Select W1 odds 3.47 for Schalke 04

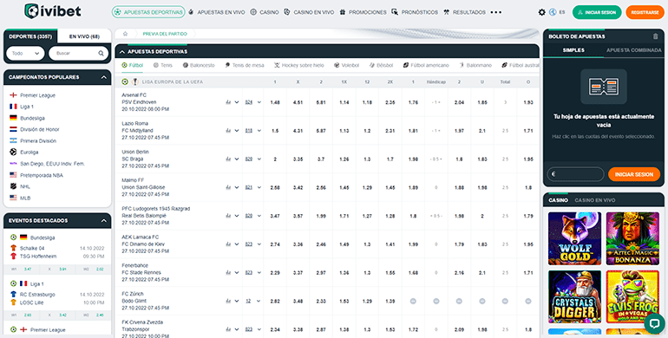[x=27, y=270]
